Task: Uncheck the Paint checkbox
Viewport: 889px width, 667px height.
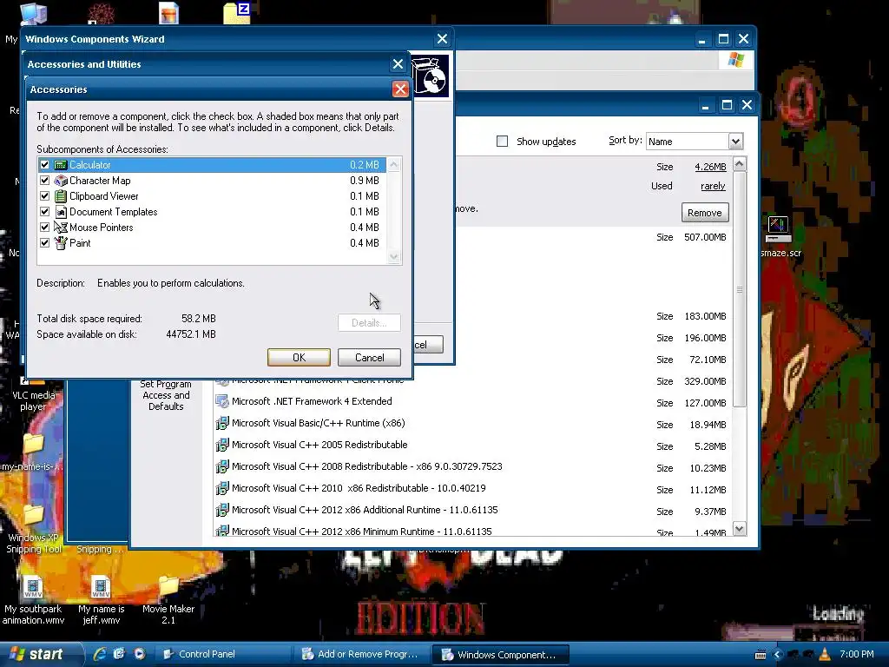Action: [x=45, y=243]
